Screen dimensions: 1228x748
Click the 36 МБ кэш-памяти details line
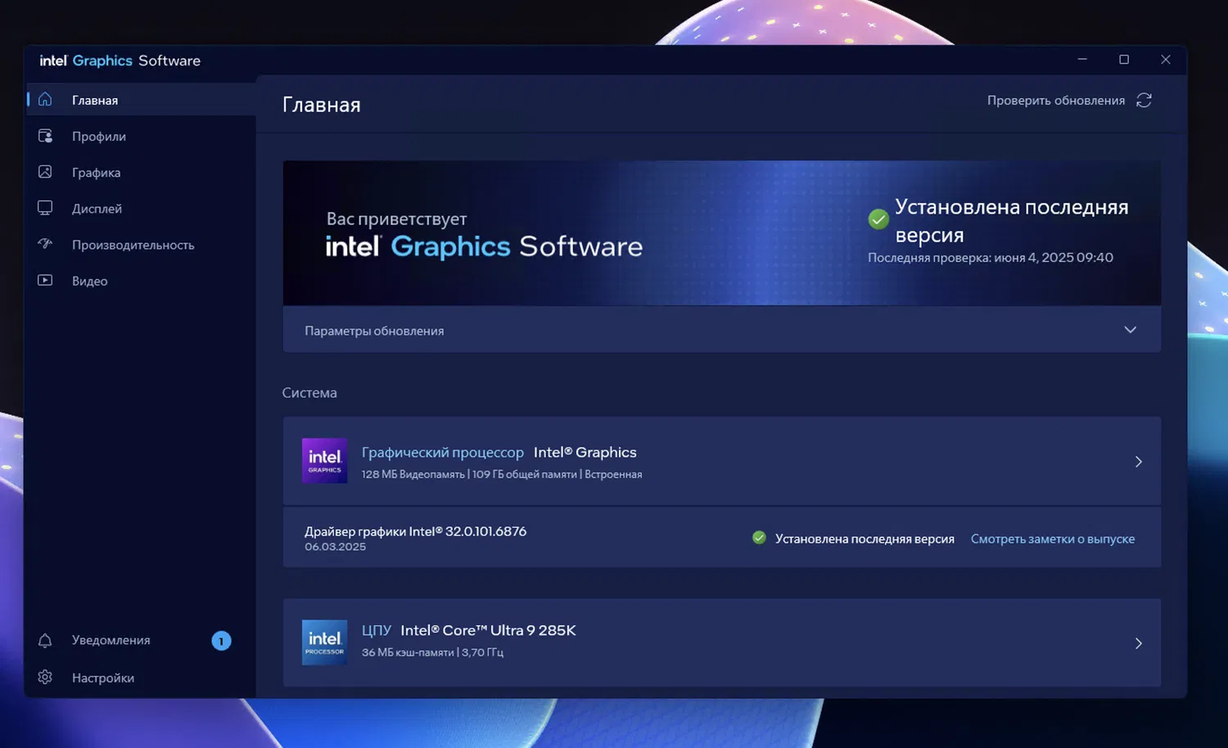click(x=433, y=652)
